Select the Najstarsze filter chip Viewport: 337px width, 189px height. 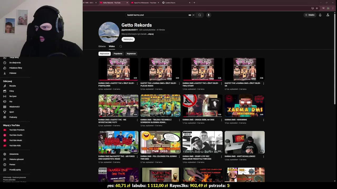(x=131, y=54)
